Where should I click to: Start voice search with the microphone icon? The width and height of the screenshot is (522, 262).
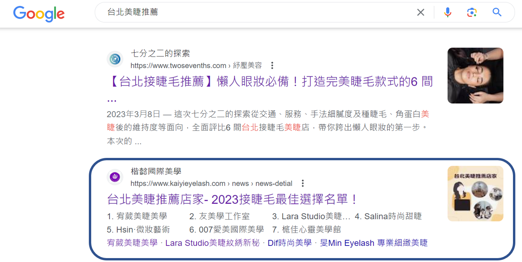pos(448,12)
